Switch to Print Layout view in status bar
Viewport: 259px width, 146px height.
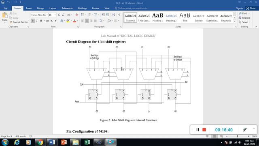tap(214, 136)
